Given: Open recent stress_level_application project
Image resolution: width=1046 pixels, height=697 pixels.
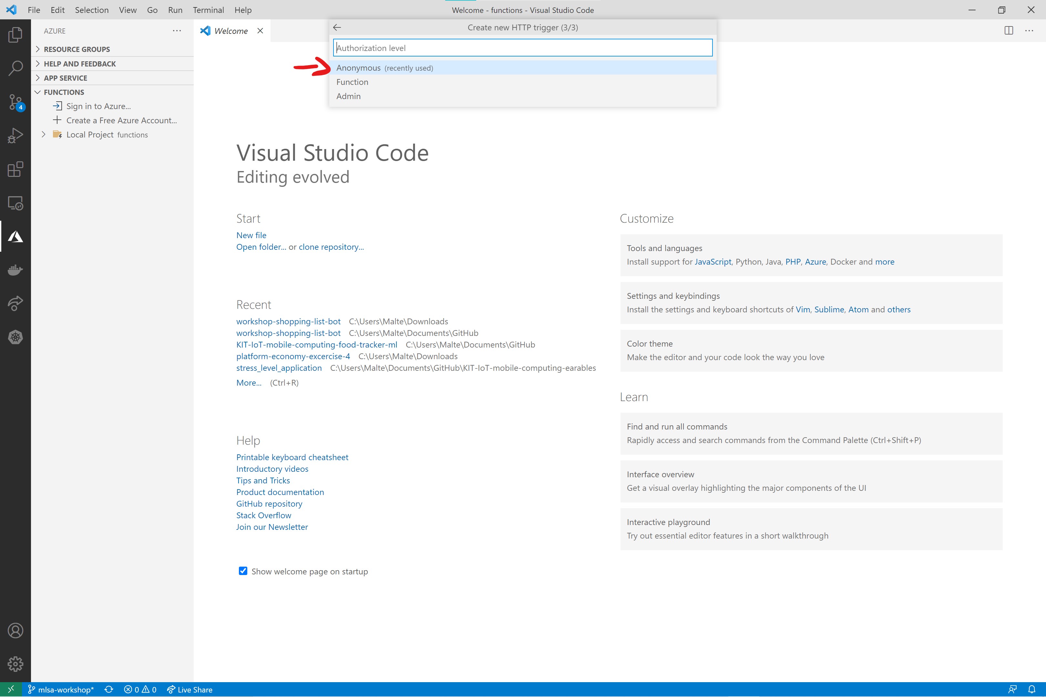Looking at the screenshot, I should (x=279, y=368).
